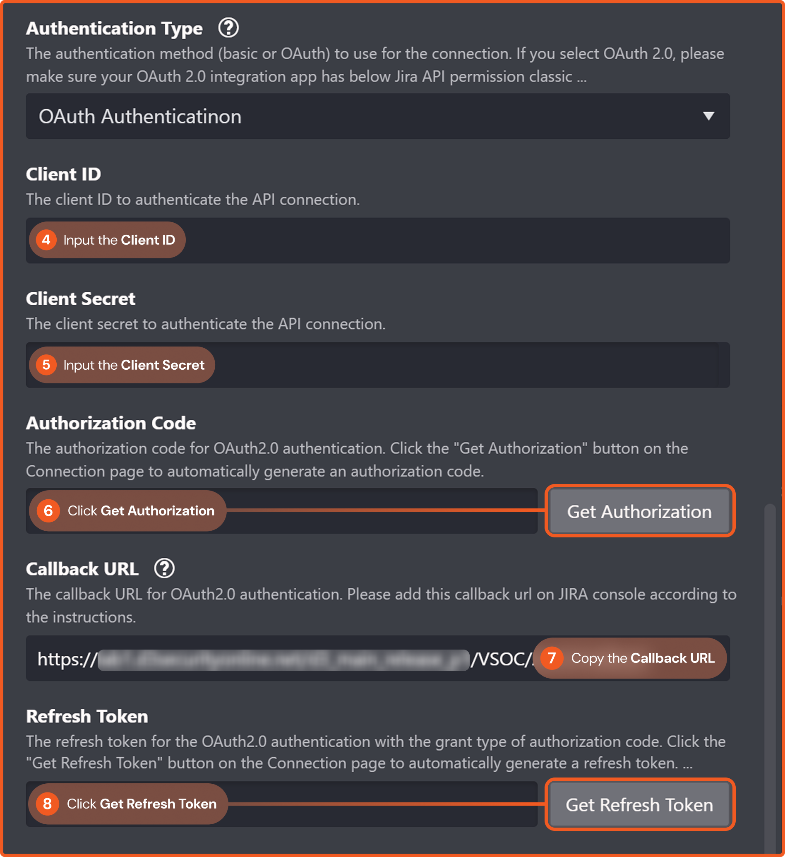
Task: Click the orange step 7 number badge
Action: click(x=551, y=658)
